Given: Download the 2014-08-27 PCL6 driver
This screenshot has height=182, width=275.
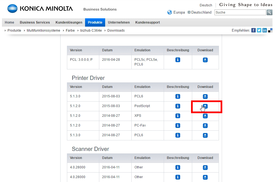Looking at the screenshot, I should tap(205, 135).
